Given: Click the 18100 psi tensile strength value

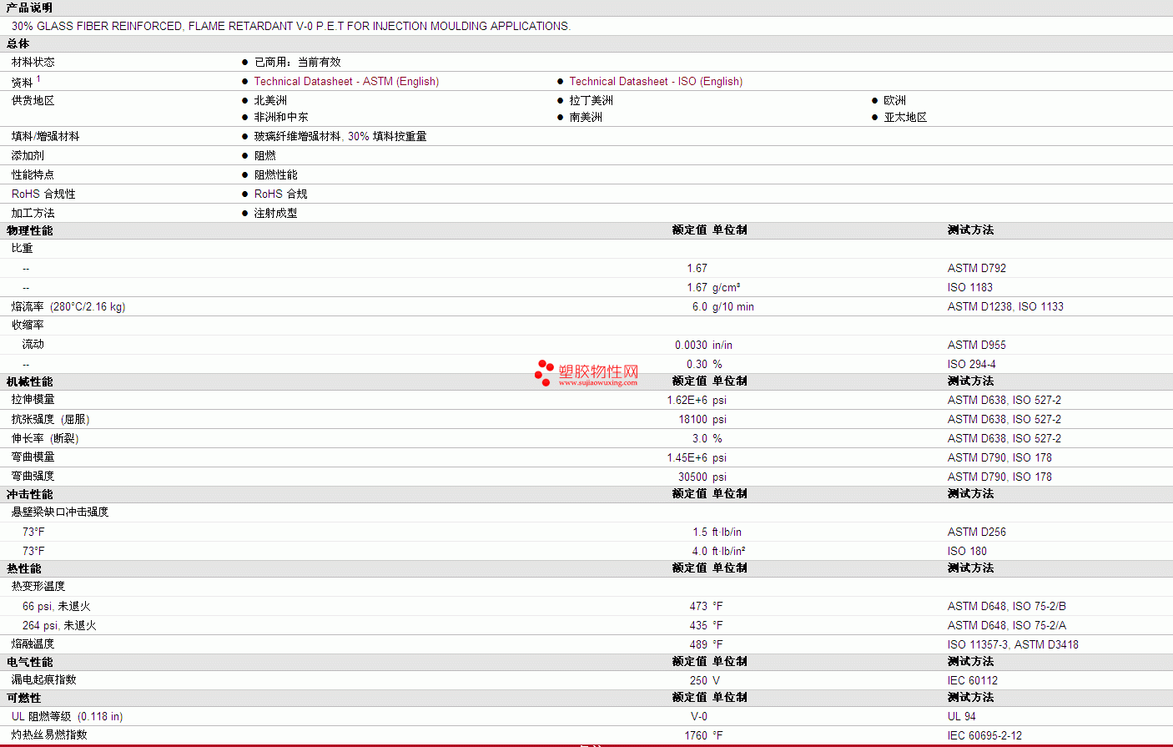Looking at the screenshot, I should pyautogui.click(x=702, y=419).
